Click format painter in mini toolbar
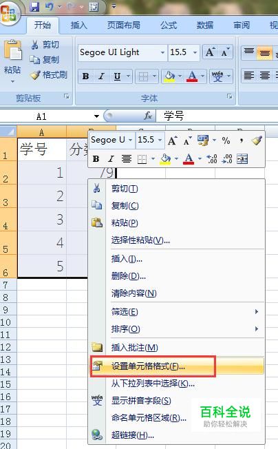This screenshot has width=278, height=449. (x=257, y=140)
